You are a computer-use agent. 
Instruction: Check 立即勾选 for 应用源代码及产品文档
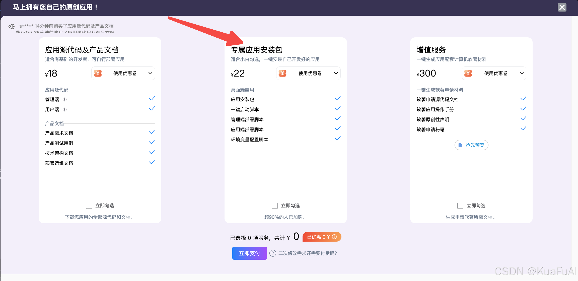89,206
